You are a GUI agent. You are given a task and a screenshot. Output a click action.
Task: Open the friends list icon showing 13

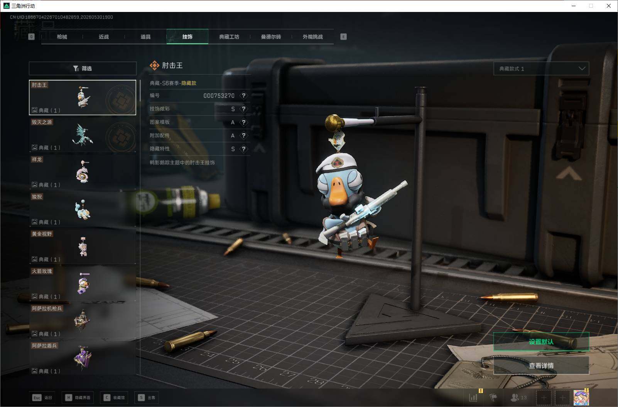click(518, 397)
